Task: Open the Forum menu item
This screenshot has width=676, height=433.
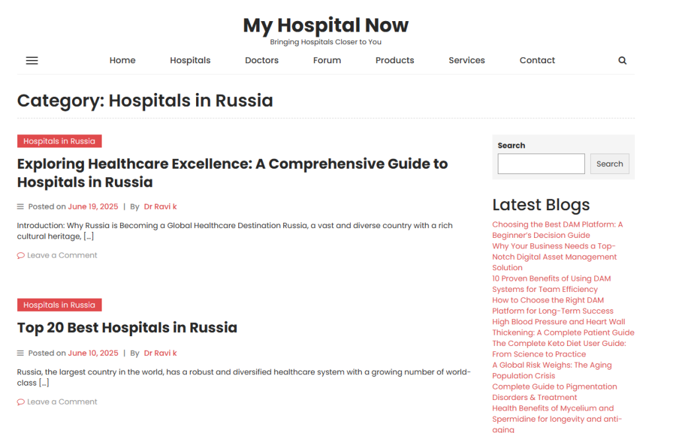Action: click(x=327, y=60)
